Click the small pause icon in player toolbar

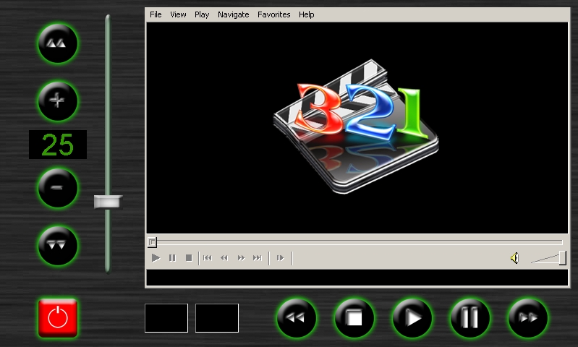pyautogui.click(x=172, y=258)
